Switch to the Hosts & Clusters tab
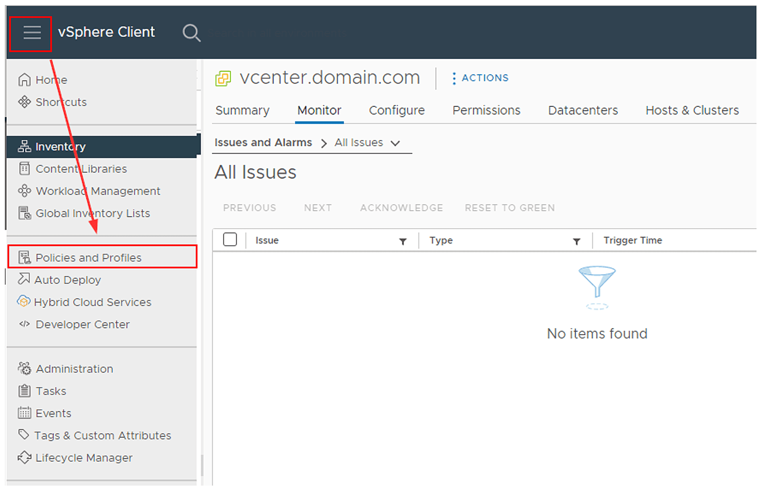Viewport: 762px width, 494px height. point(692,110)
